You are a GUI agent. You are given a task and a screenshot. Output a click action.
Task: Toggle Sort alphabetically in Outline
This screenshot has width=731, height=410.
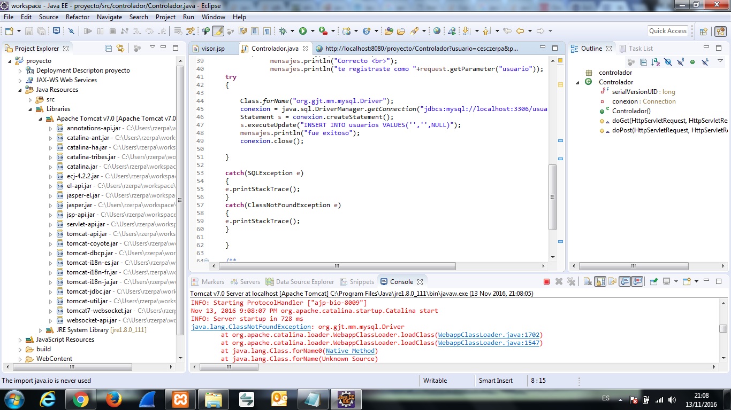click(x=656, y=62)
